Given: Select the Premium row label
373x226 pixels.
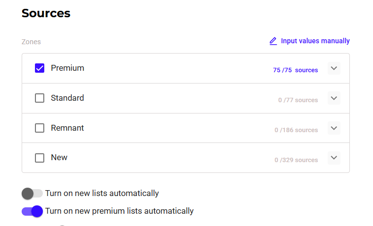Looking at the screenshot, I should [67, 68].
